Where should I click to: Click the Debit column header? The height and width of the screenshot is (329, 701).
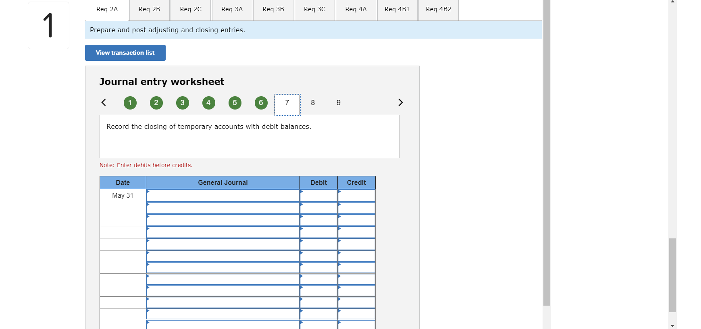(x=318, y=182)
